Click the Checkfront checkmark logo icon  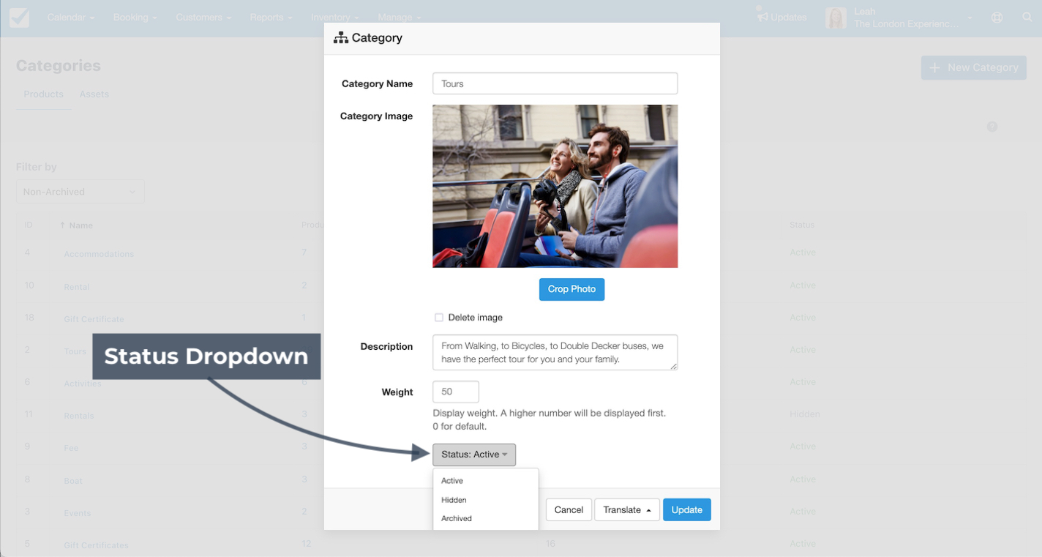click(x=20, y=17)
